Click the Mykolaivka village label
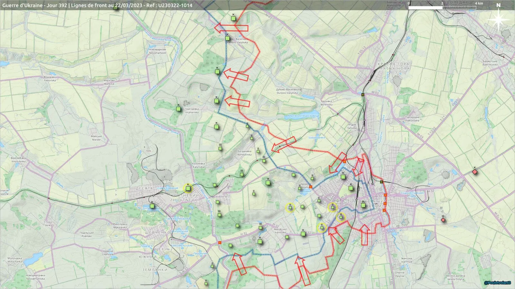515x289 pixels. (120, 225)
